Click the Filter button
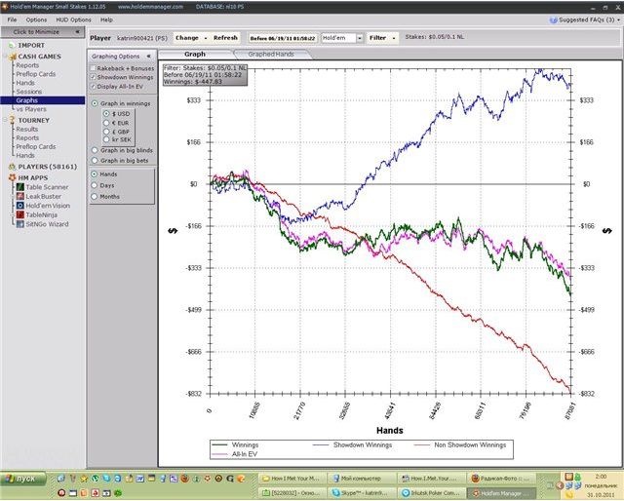624x501 pixels. point(377,38)
